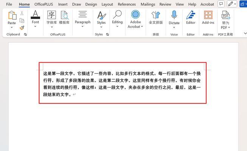
Task: Click text '这是第二段文字' in document
Action: pos(113,80)
